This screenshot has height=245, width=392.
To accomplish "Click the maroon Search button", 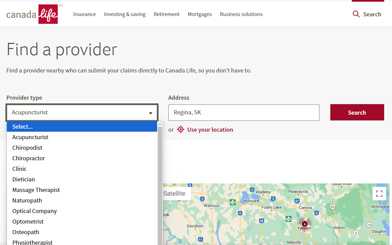I will pos(357,112).
